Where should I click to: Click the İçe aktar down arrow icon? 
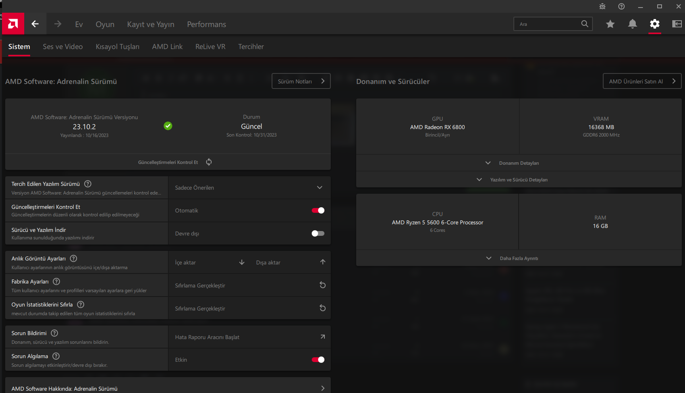(242, 262)
